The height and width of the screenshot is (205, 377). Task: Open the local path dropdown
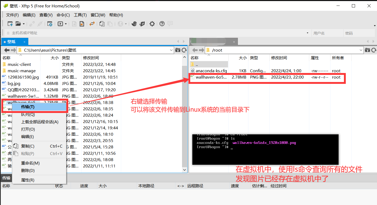click(171, 50)
